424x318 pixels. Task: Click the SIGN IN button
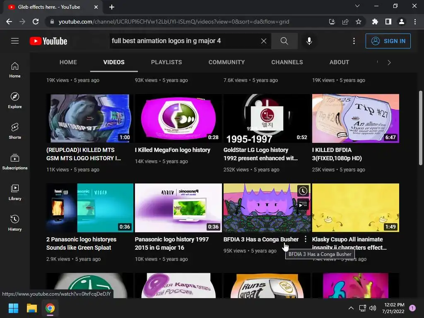[x=388, y=41]
